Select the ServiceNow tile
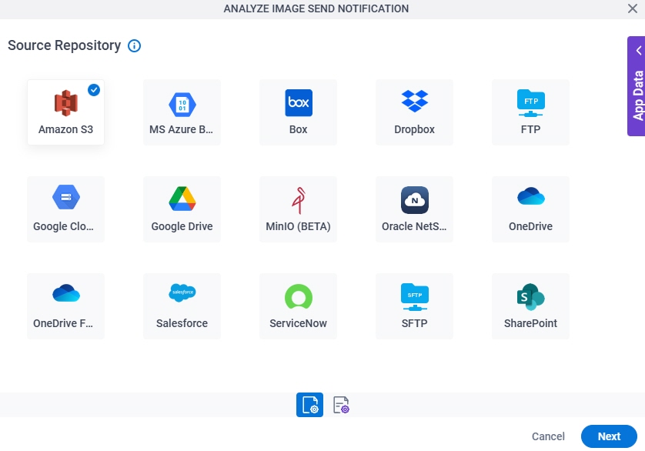 [298, 306]
